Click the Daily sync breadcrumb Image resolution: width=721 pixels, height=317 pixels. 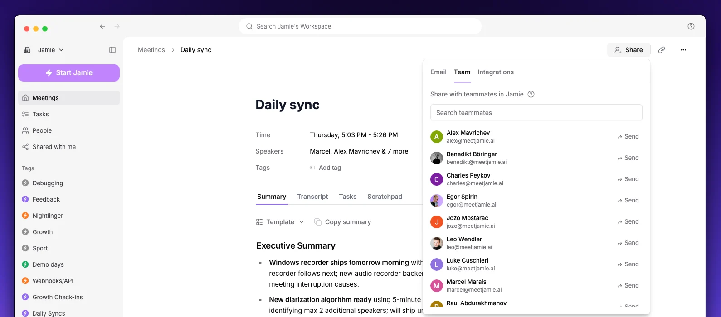pyautogui.click(x=196, y=50)
